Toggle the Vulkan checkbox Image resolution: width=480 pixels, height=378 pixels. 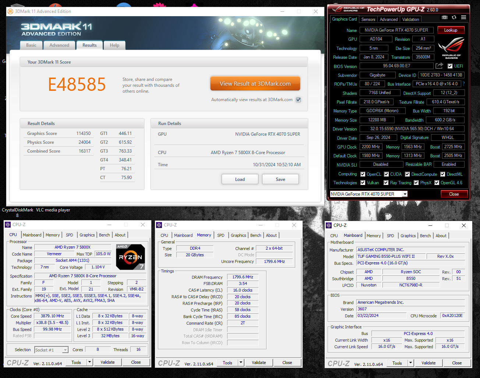[x=363, y=183]
